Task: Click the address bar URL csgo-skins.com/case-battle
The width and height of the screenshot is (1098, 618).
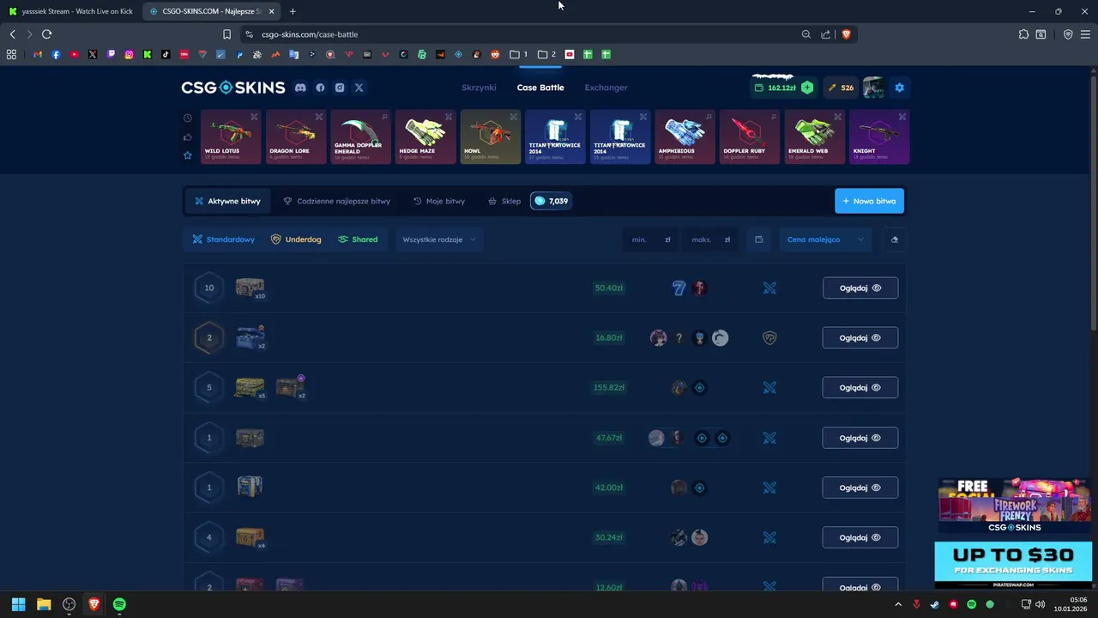Action: point(310,34)
